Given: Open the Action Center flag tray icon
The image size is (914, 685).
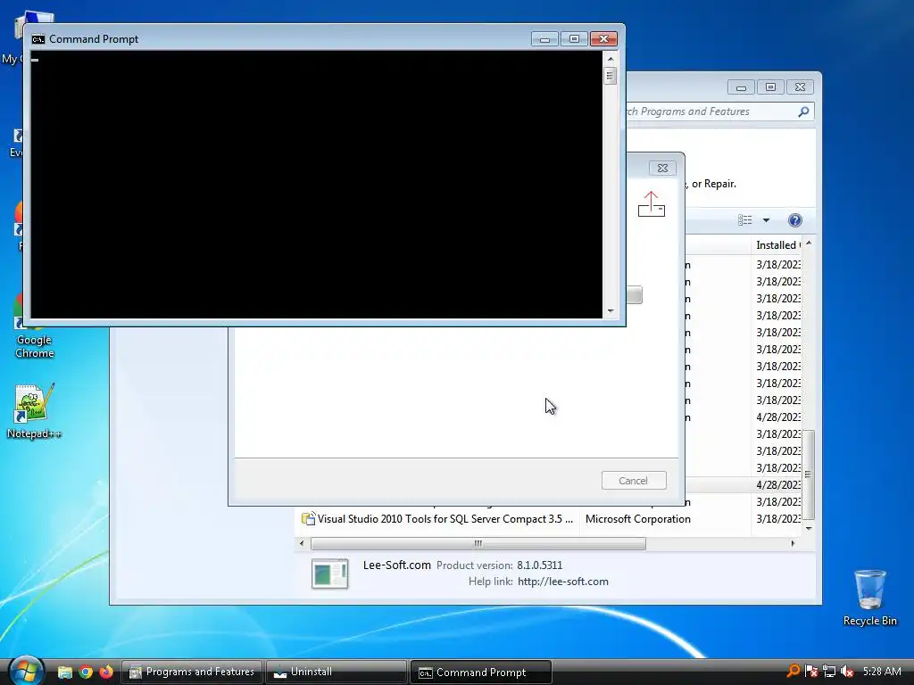Looking at the screenshot, I should [x=810, y=672].
